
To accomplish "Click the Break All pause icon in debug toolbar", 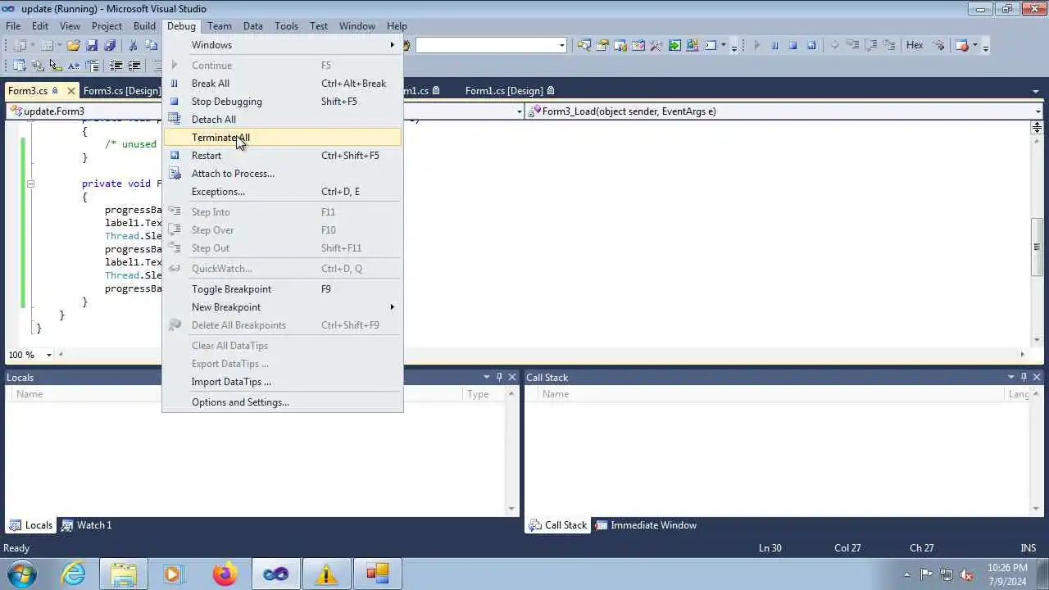I will 774,46.
